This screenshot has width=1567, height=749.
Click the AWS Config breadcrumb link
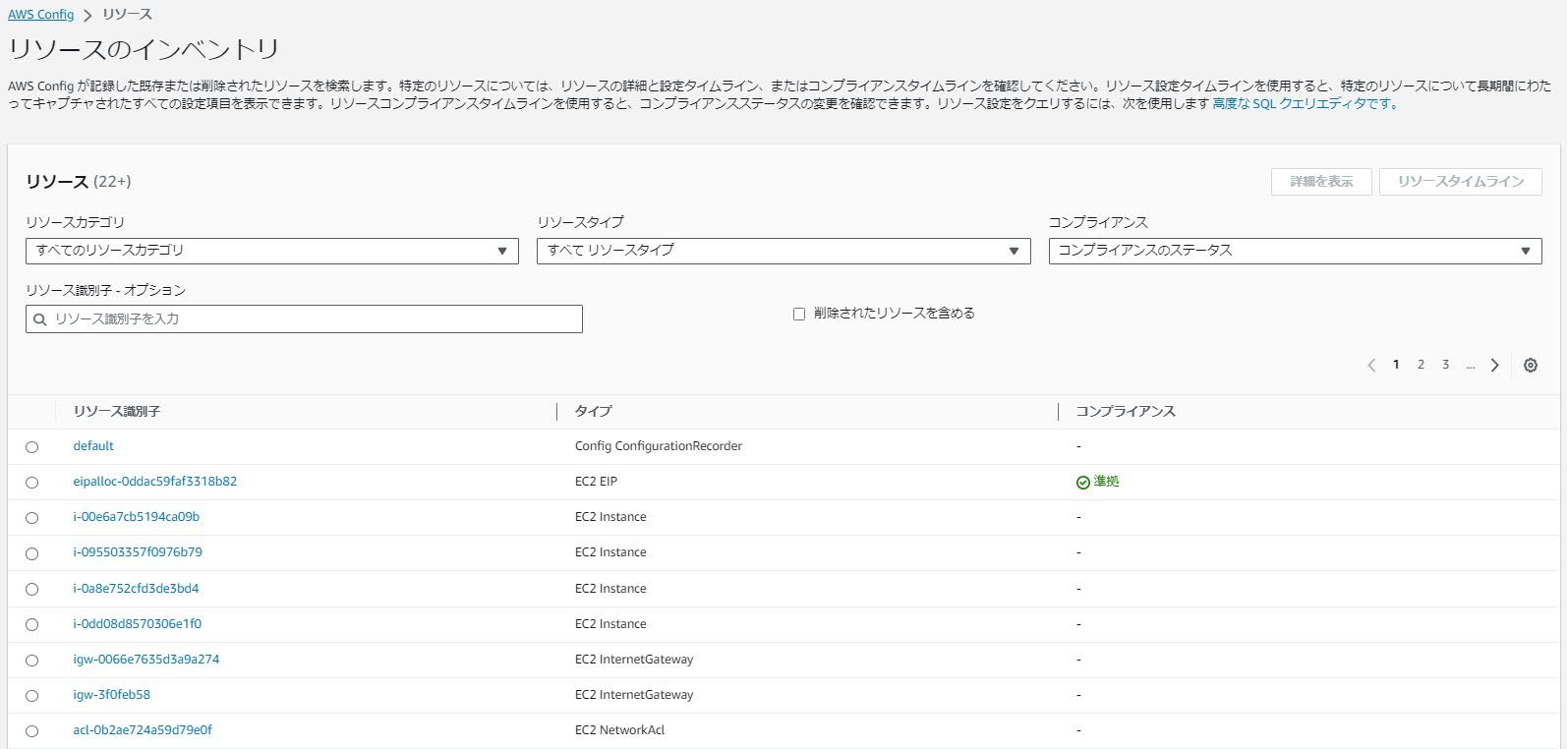(x=41, y=15)
